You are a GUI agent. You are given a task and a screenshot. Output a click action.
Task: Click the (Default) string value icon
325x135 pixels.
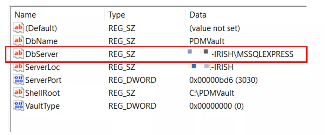click(19, 28)
